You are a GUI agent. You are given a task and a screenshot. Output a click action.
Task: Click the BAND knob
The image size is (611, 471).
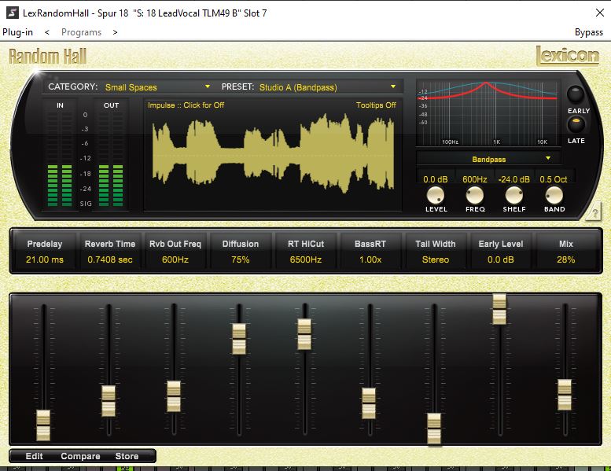click(554, 195)
